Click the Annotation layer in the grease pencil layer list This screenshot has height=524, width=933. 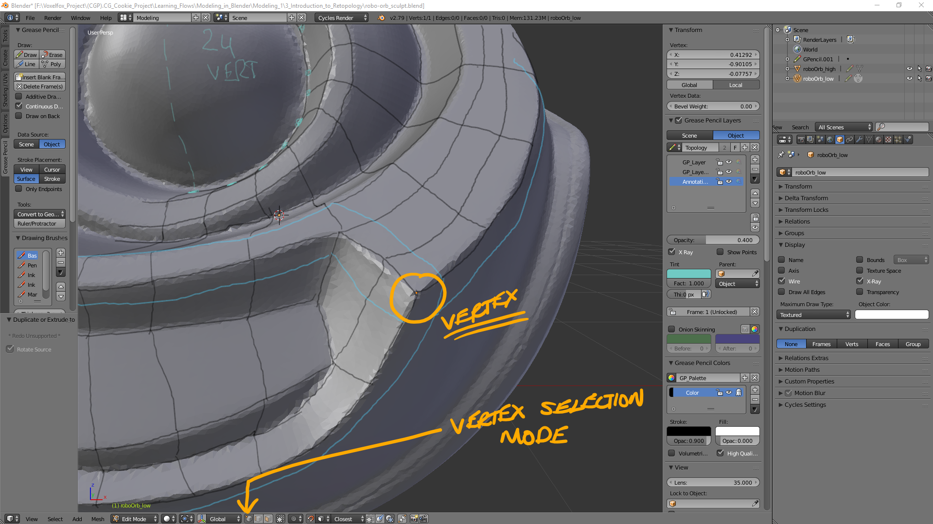pyautogui.click(x=695, y=181)
